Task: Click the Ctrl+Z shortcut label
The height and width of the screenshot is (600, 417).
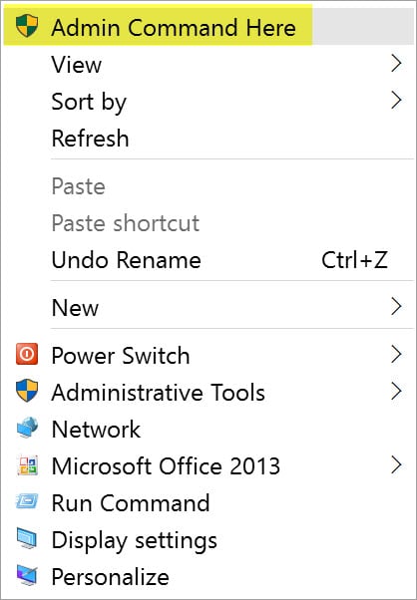Action: click(x=354, y=260)
